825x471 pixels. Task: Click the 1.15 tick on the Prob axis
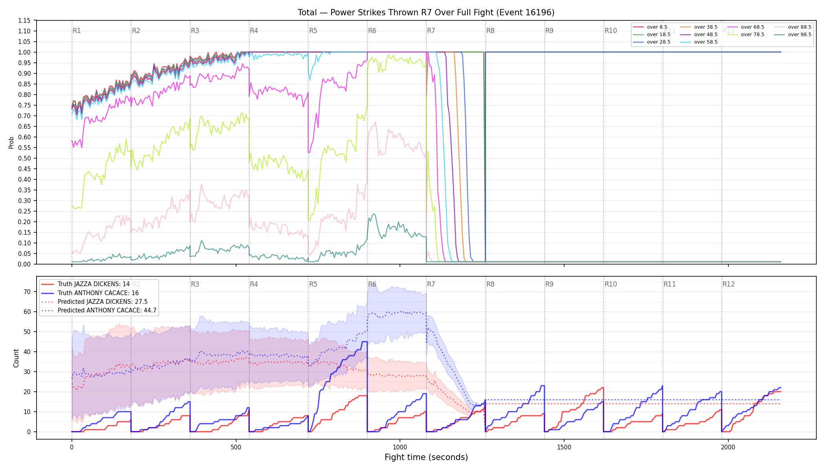pyautogui.click(x=24, y=20)
